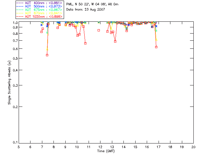Screen dimensions: 199x159
Task: Click the 'AOT 500nm : <0.973>' legend text
Action: pyautogui.click(x=44, y=6)
